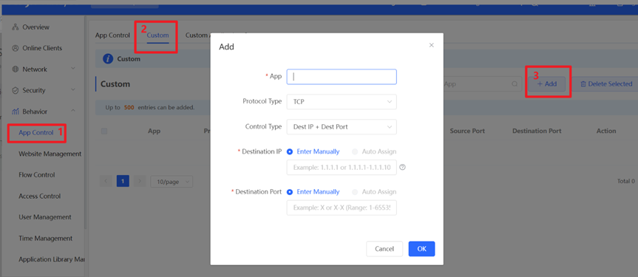Image resolution: width=638 pixels, height=277 pixels.
Task: Open the Overview sidebar icon
Action: tap(16, 27)
